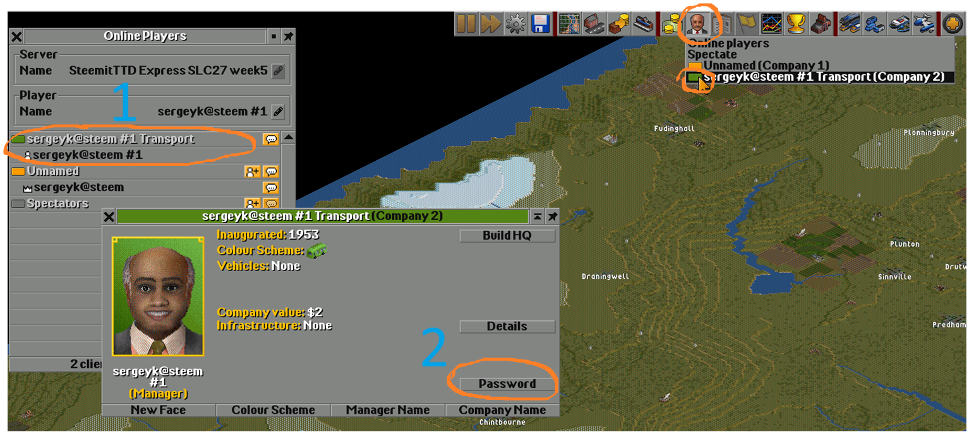Click the zoom in toolbar icon

pos(953,24)
